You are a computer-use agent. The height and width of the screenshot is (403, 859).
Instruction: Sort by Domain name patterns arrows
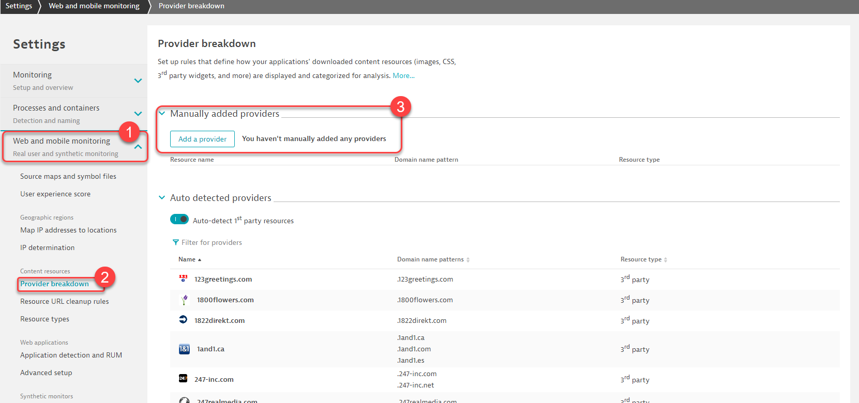pyautogui.click(x=468, y=260)
